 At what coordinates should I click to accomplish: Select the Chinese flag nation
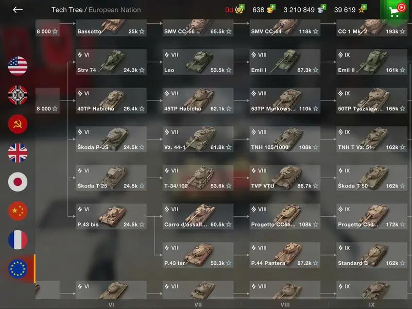pyautogui.click(x=18, y=211)
